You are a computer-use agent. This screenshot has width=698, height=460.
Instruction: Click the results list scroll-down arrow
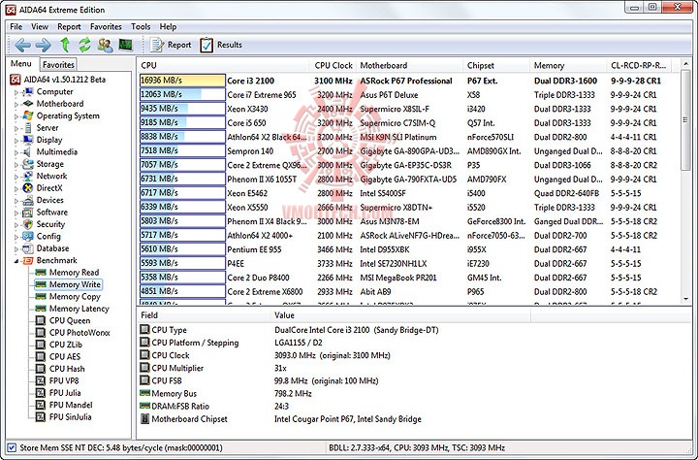685,299
